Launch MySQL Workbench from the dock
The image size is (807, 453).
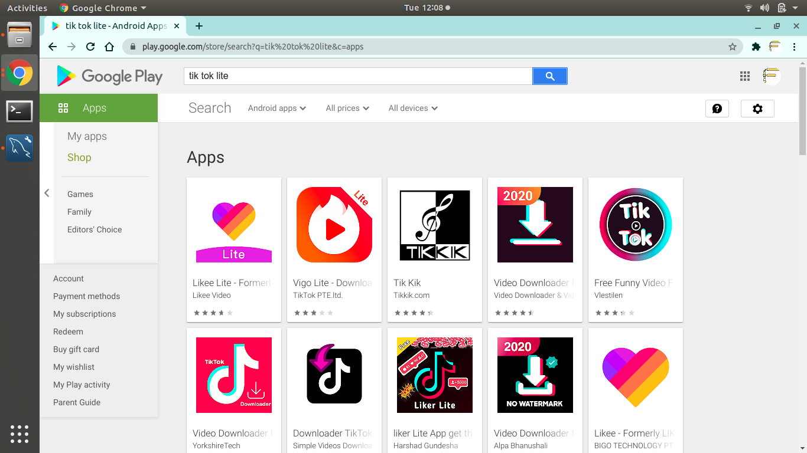19,148
